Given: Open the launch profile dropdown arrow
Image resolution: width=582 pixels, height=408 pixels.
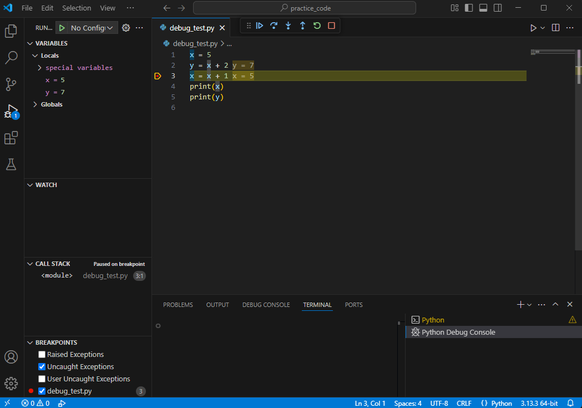Looking at the screenshot, I should 529,305.
